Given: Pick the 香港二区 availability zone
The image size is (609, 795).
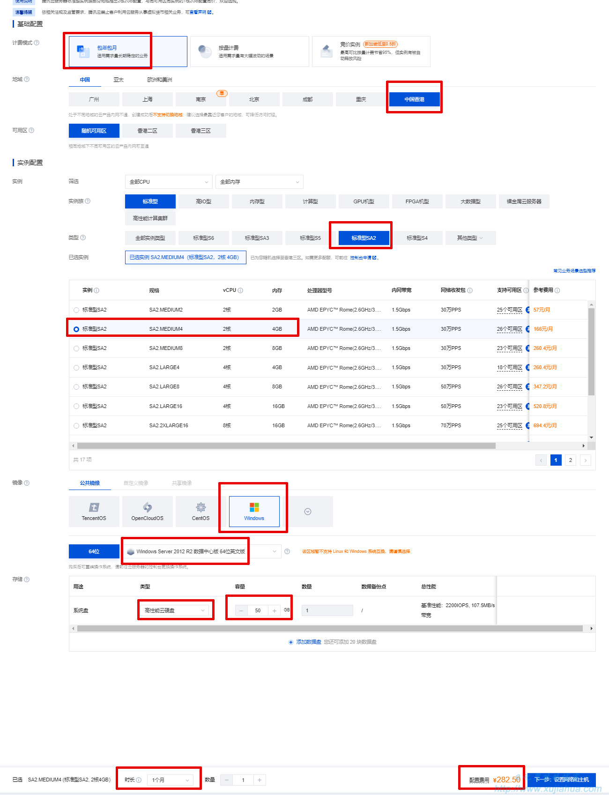Looking at the screenshot, I should 148,131.
